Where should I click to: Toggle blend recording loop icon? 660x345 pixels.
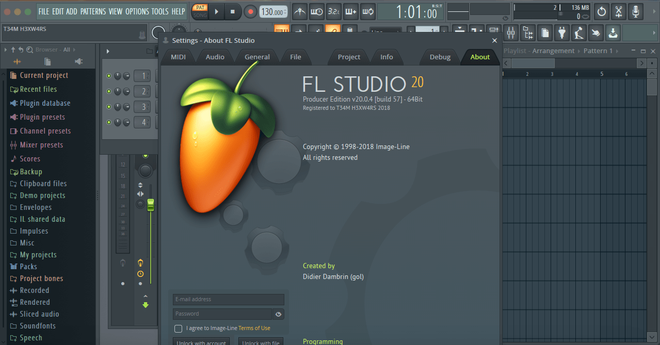point(367,11)
